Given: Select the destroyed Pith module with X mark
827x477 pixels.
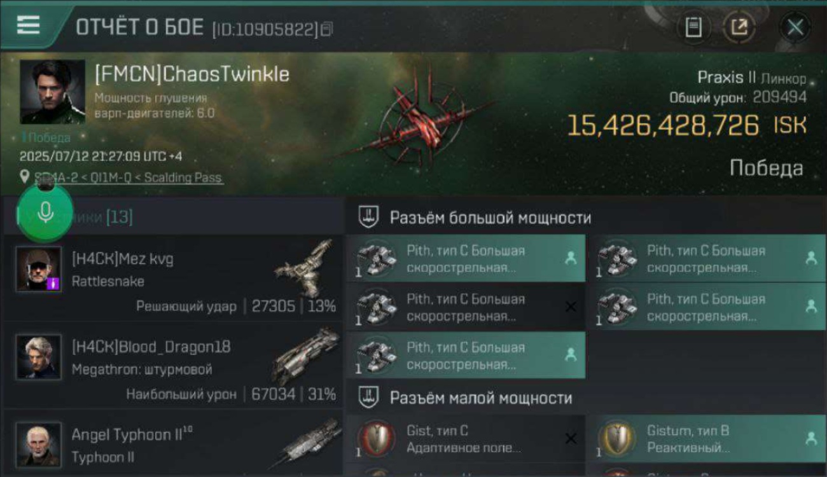Looking at the screenshot, I should point(466,307).
